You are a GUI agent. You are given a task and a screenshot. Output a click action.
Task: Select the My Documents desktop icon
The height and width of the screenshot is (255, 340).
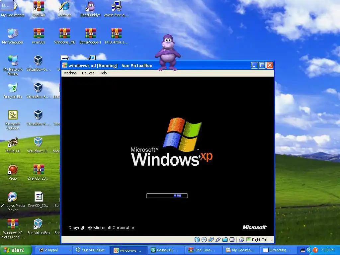pyautogui.click(x=13, y=9)
